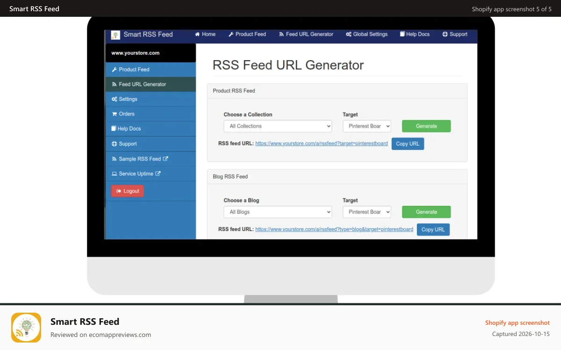Click the RSS Feed URL Generator heading
This screenshot has height=350, width=561.
tap(288, 65)
